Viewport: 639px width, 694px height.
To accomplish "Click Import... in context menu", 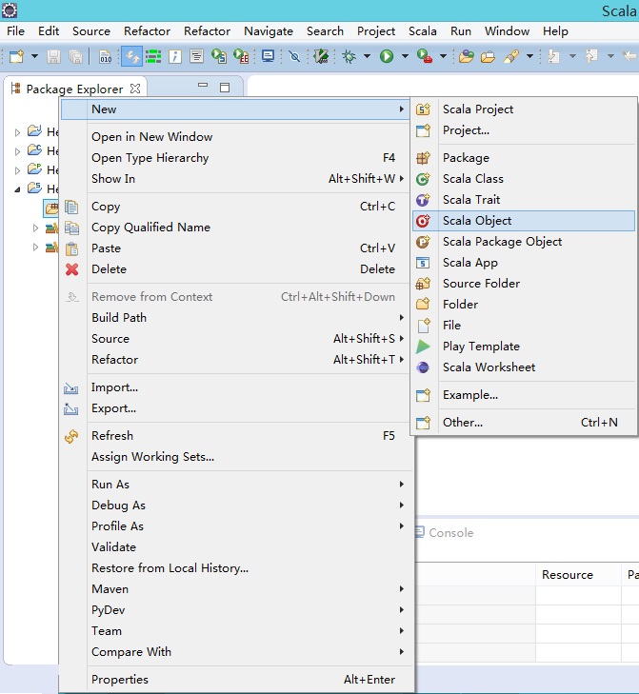I will click(235, 387).
